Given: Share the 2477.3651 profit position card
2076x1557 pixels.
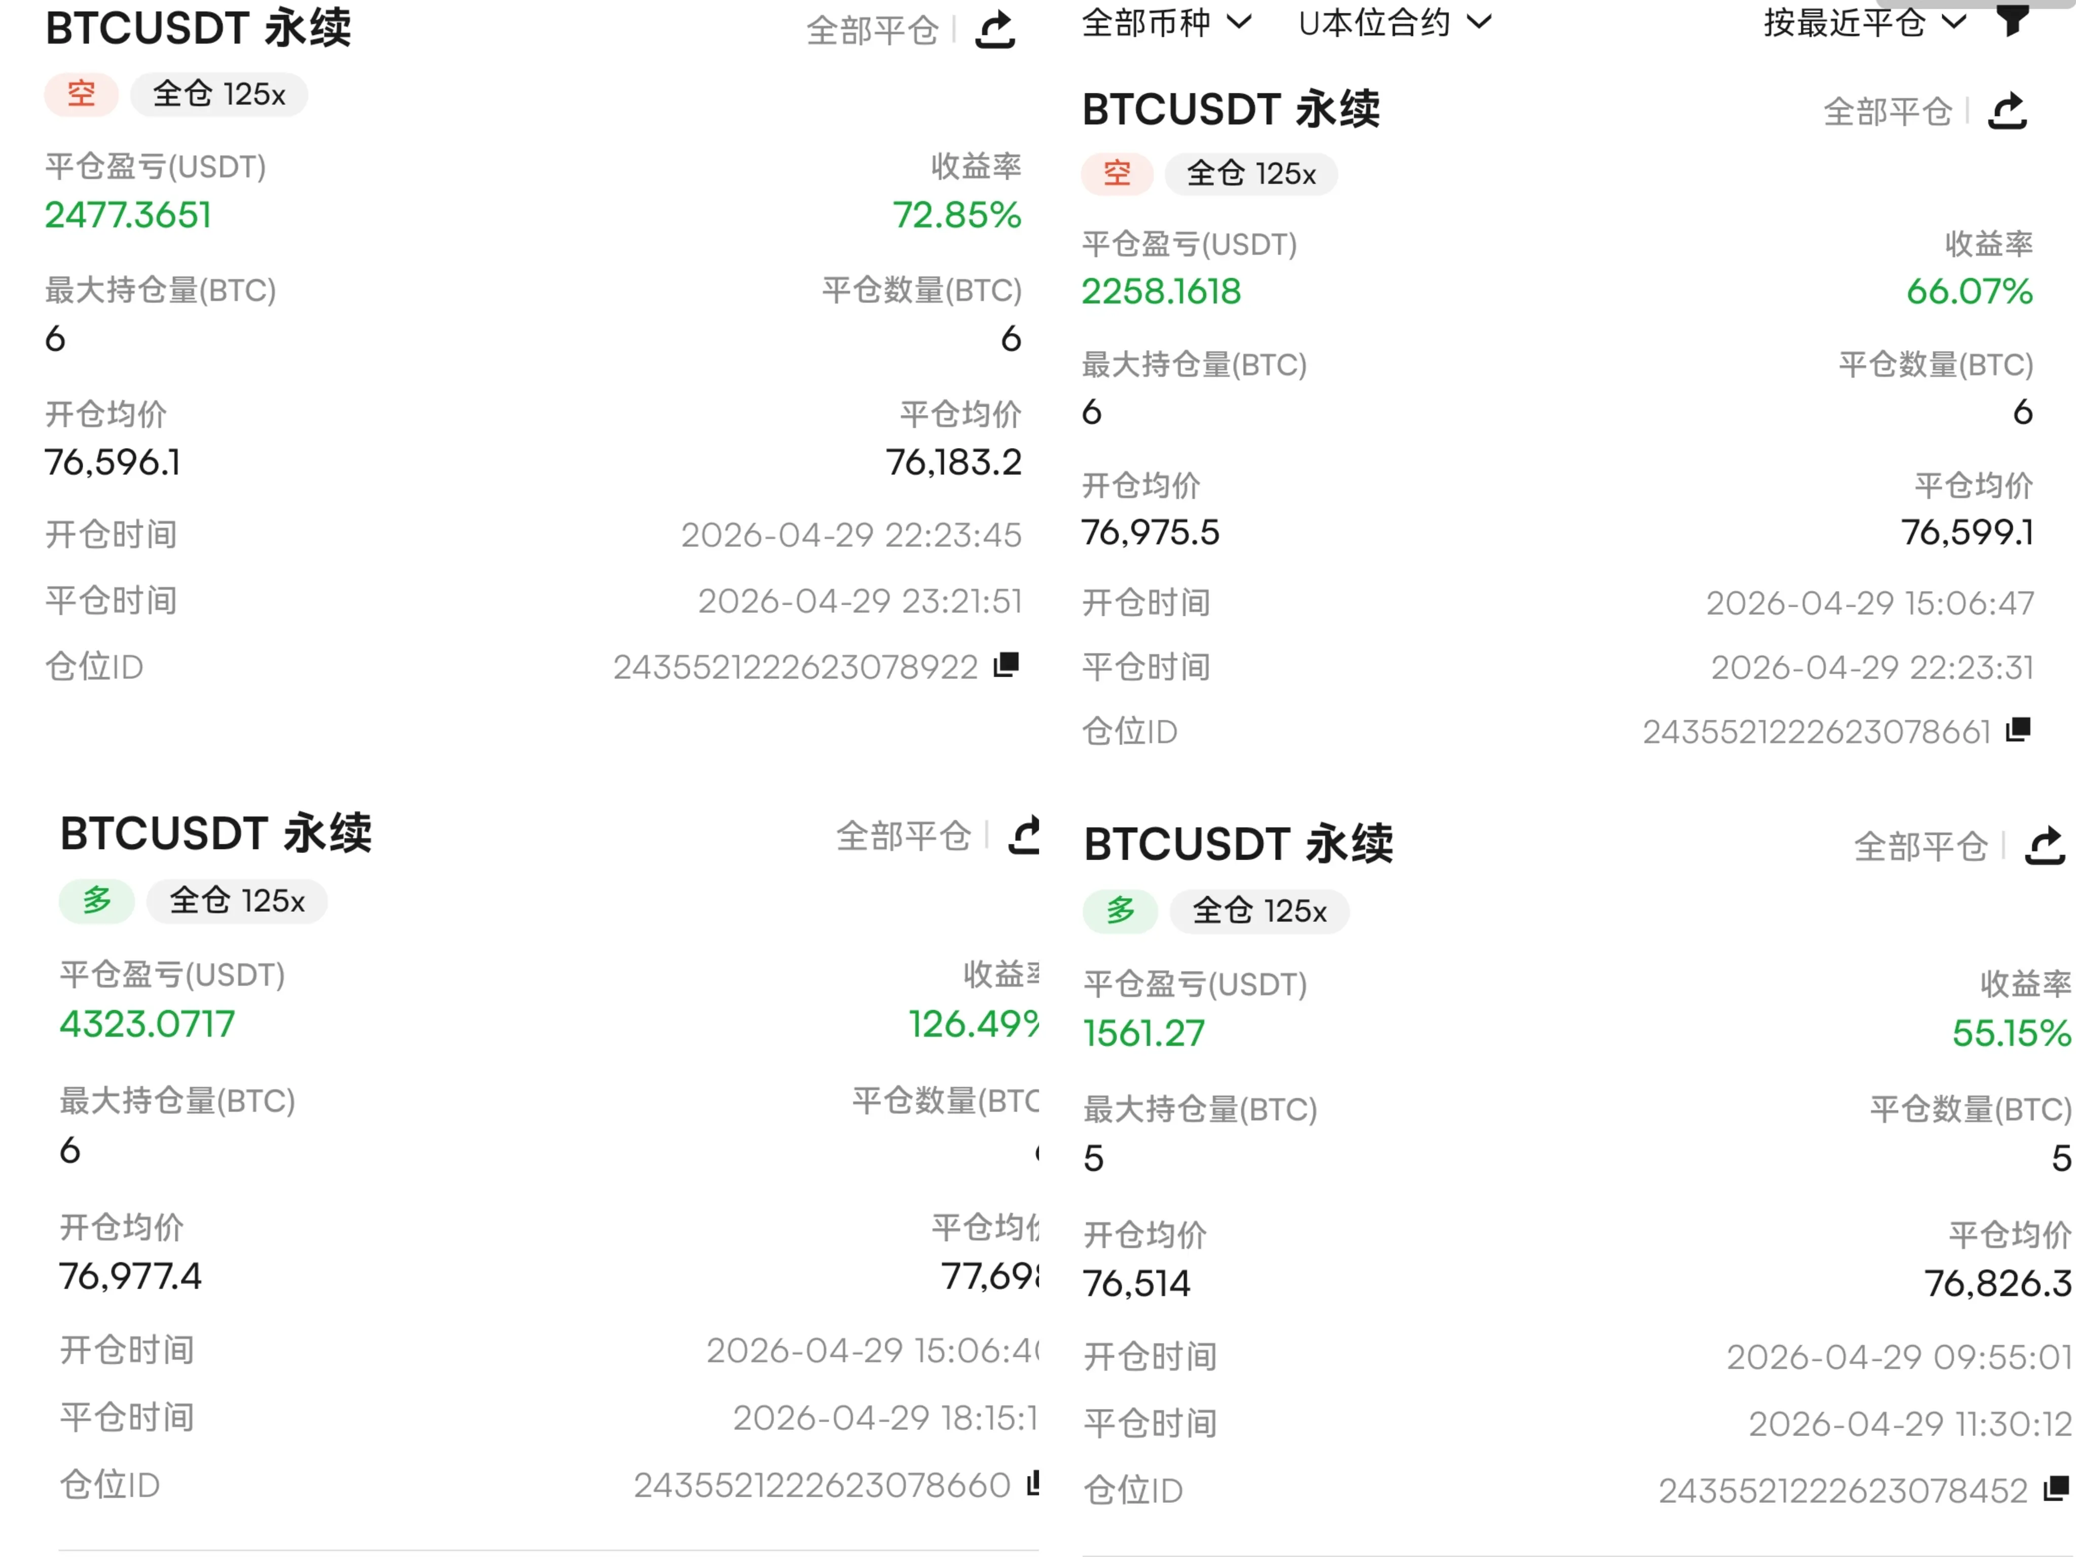Looking at the screenshot, I should (x=995, y=29).
